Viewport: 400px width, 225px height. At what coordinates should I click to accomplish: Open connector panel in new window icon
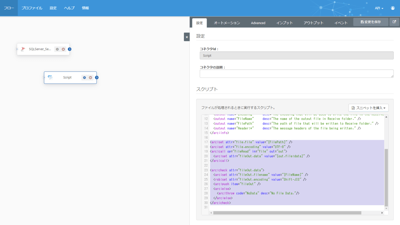pos(394,22)
